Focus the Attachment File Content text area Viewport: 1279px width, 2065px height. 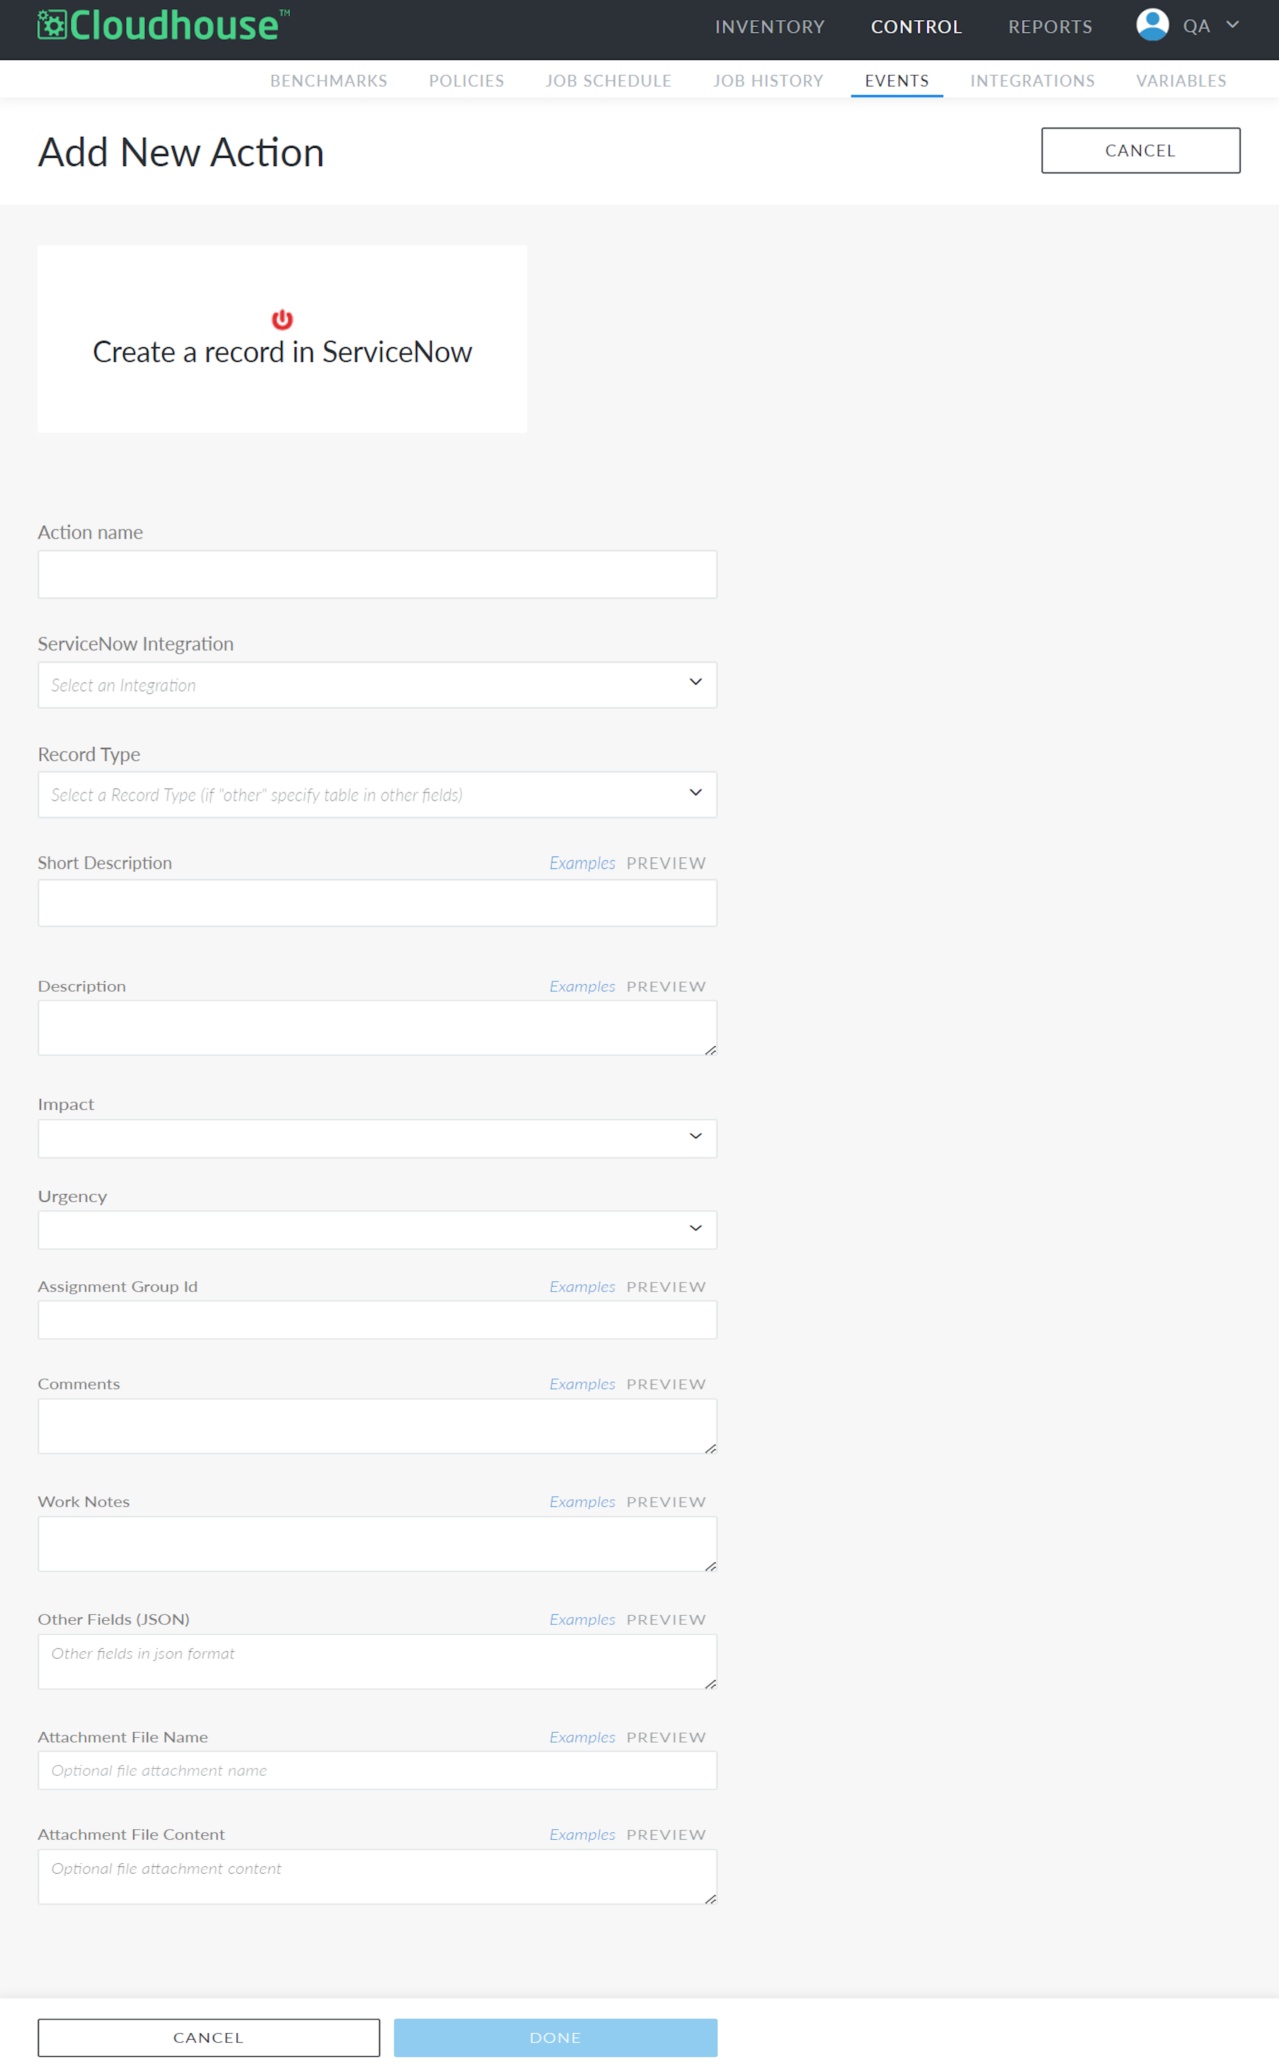click(377, 1877)
